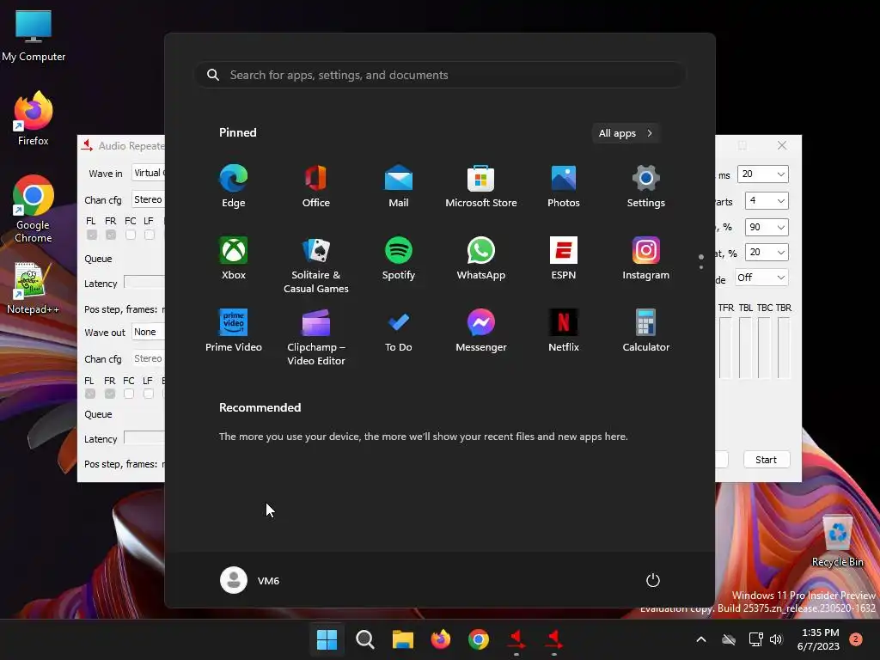This screenshot has width=880, height=660.
Task: Open the Edge pinned app
Action: click(234, 186)
